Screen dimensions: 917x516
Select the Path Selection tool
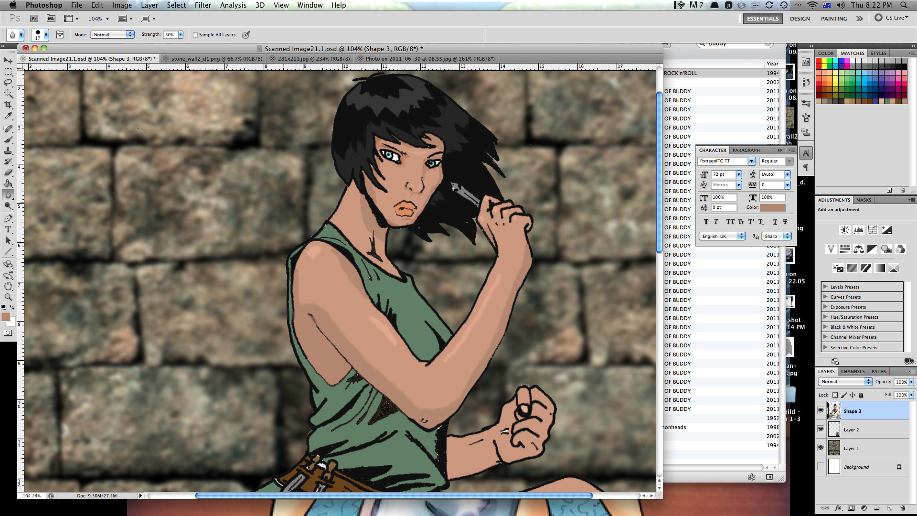(x=8, y=240)
